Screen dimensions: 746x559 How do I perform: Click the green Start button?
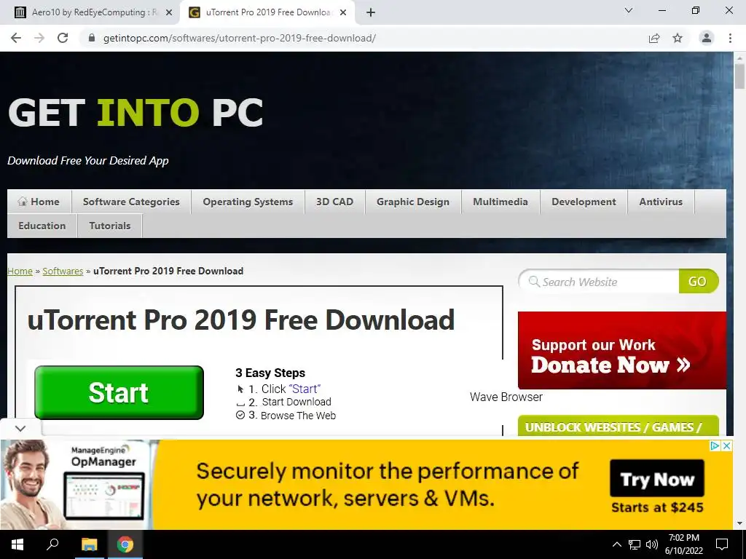(x=119, y=392)
